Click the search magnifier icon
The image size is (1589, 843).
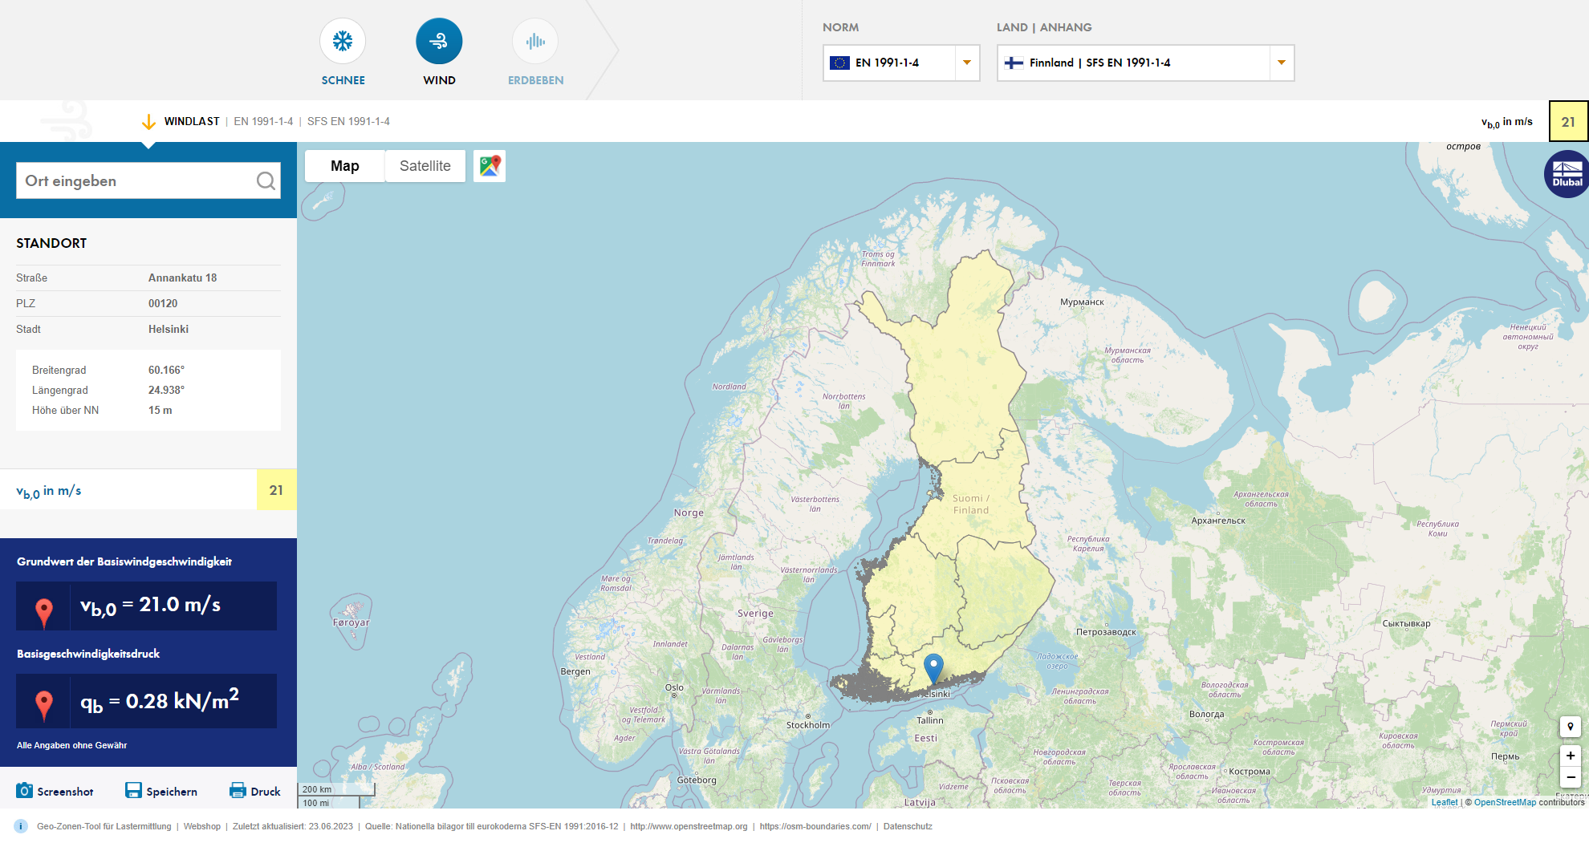coord(266,180)
